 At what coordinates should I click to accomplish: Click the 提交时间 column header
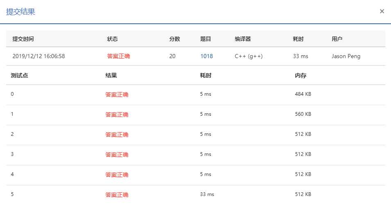(23, 39)
